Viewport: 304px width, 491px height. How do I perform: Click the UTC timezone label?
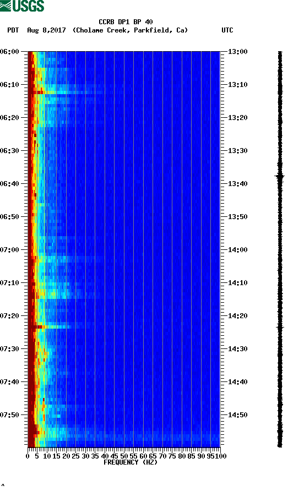(227, 30)
